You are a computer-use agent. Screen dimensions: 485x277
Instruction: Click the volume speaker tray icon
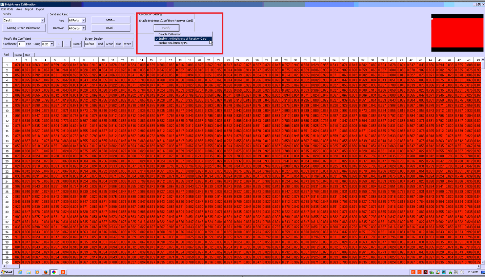[461, 272]
